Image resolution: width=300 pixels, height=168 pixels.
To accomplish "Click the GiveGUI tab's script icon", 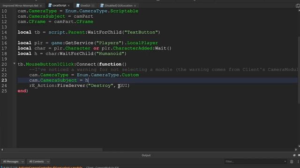I will click(78, 5).
